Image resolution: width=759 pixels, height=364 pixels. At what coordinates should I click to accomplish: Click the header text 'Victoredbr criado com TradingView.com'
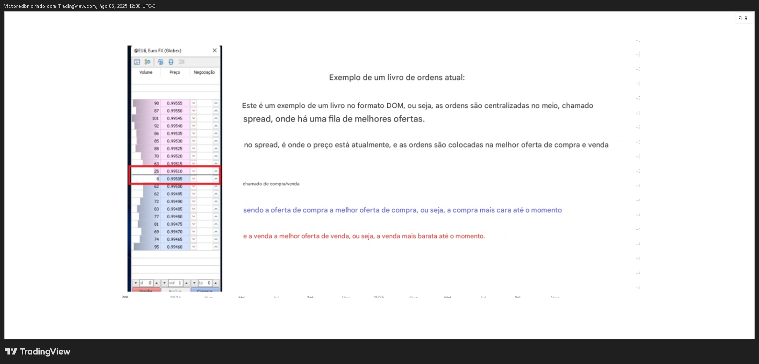click(x=50, y=6)
